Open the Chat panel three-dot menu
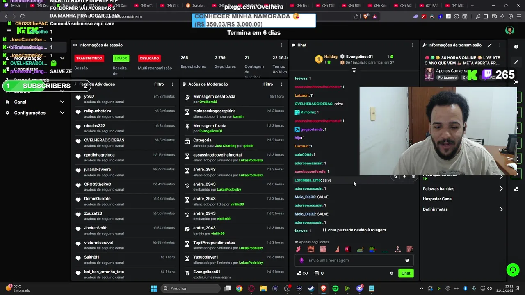 point(413,45)
